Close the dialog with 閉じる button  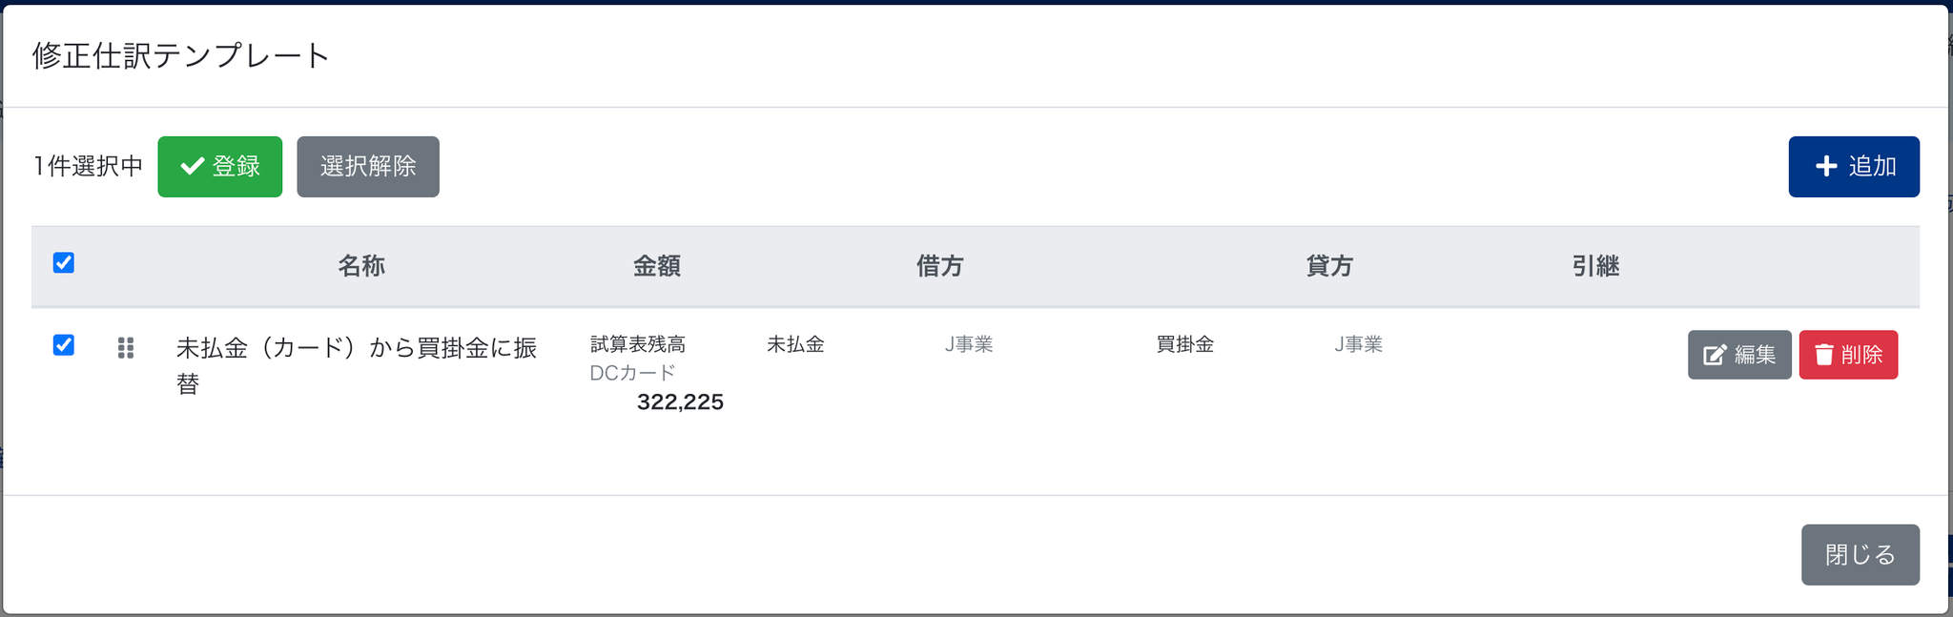tap(1860, 554)
